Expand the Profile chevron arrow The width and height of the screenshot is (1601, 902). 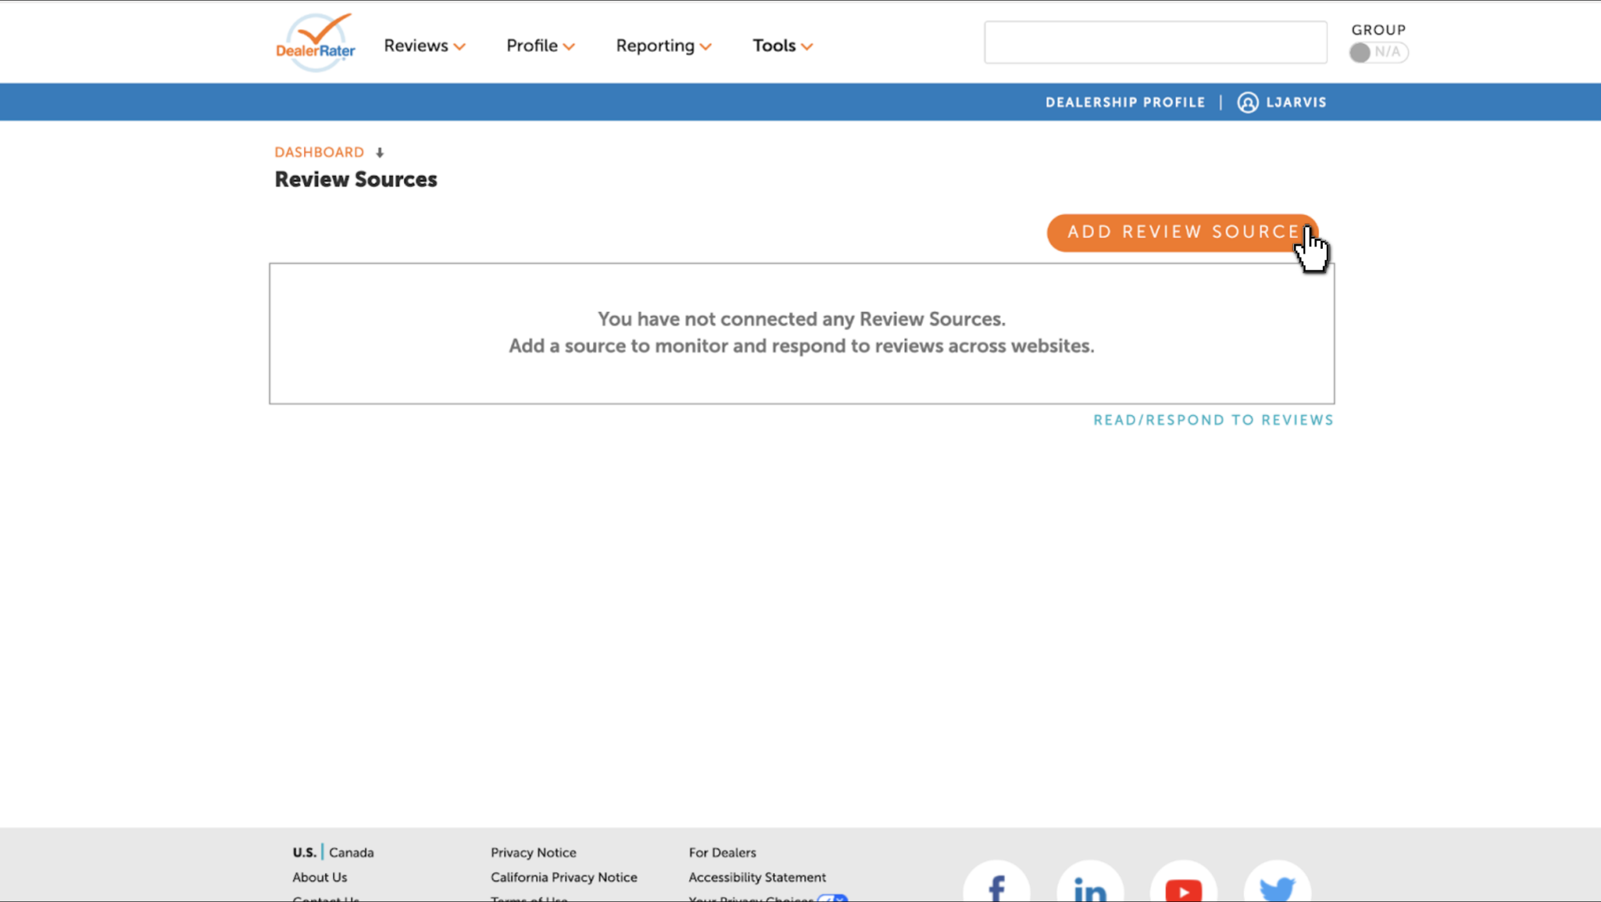[568, 47]
